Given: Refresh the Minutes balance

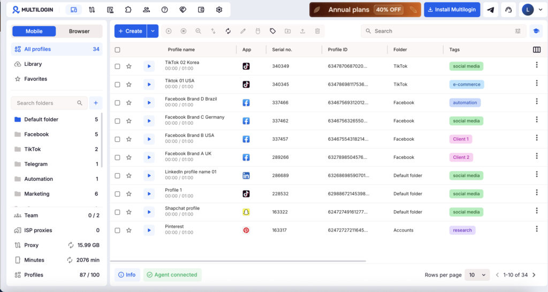Looking at the screenshot, I should [x=70, y=260].
